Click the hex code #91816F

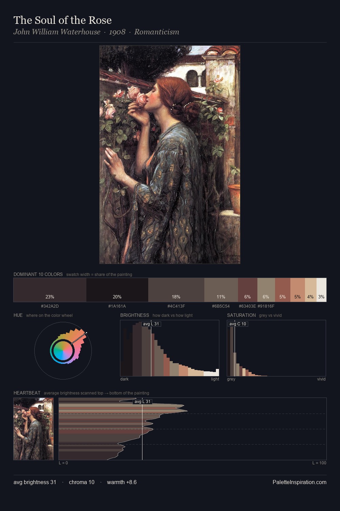(x=266, y=306)
